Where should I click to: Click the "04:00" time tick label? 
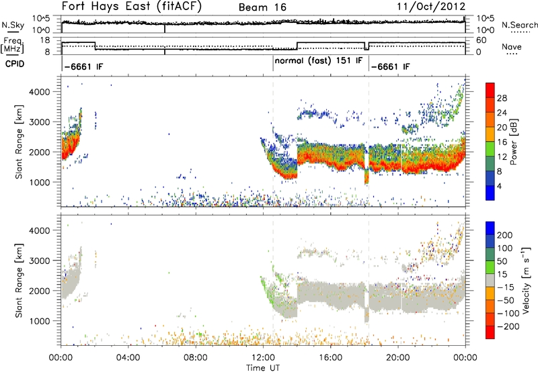coord(128,358)
